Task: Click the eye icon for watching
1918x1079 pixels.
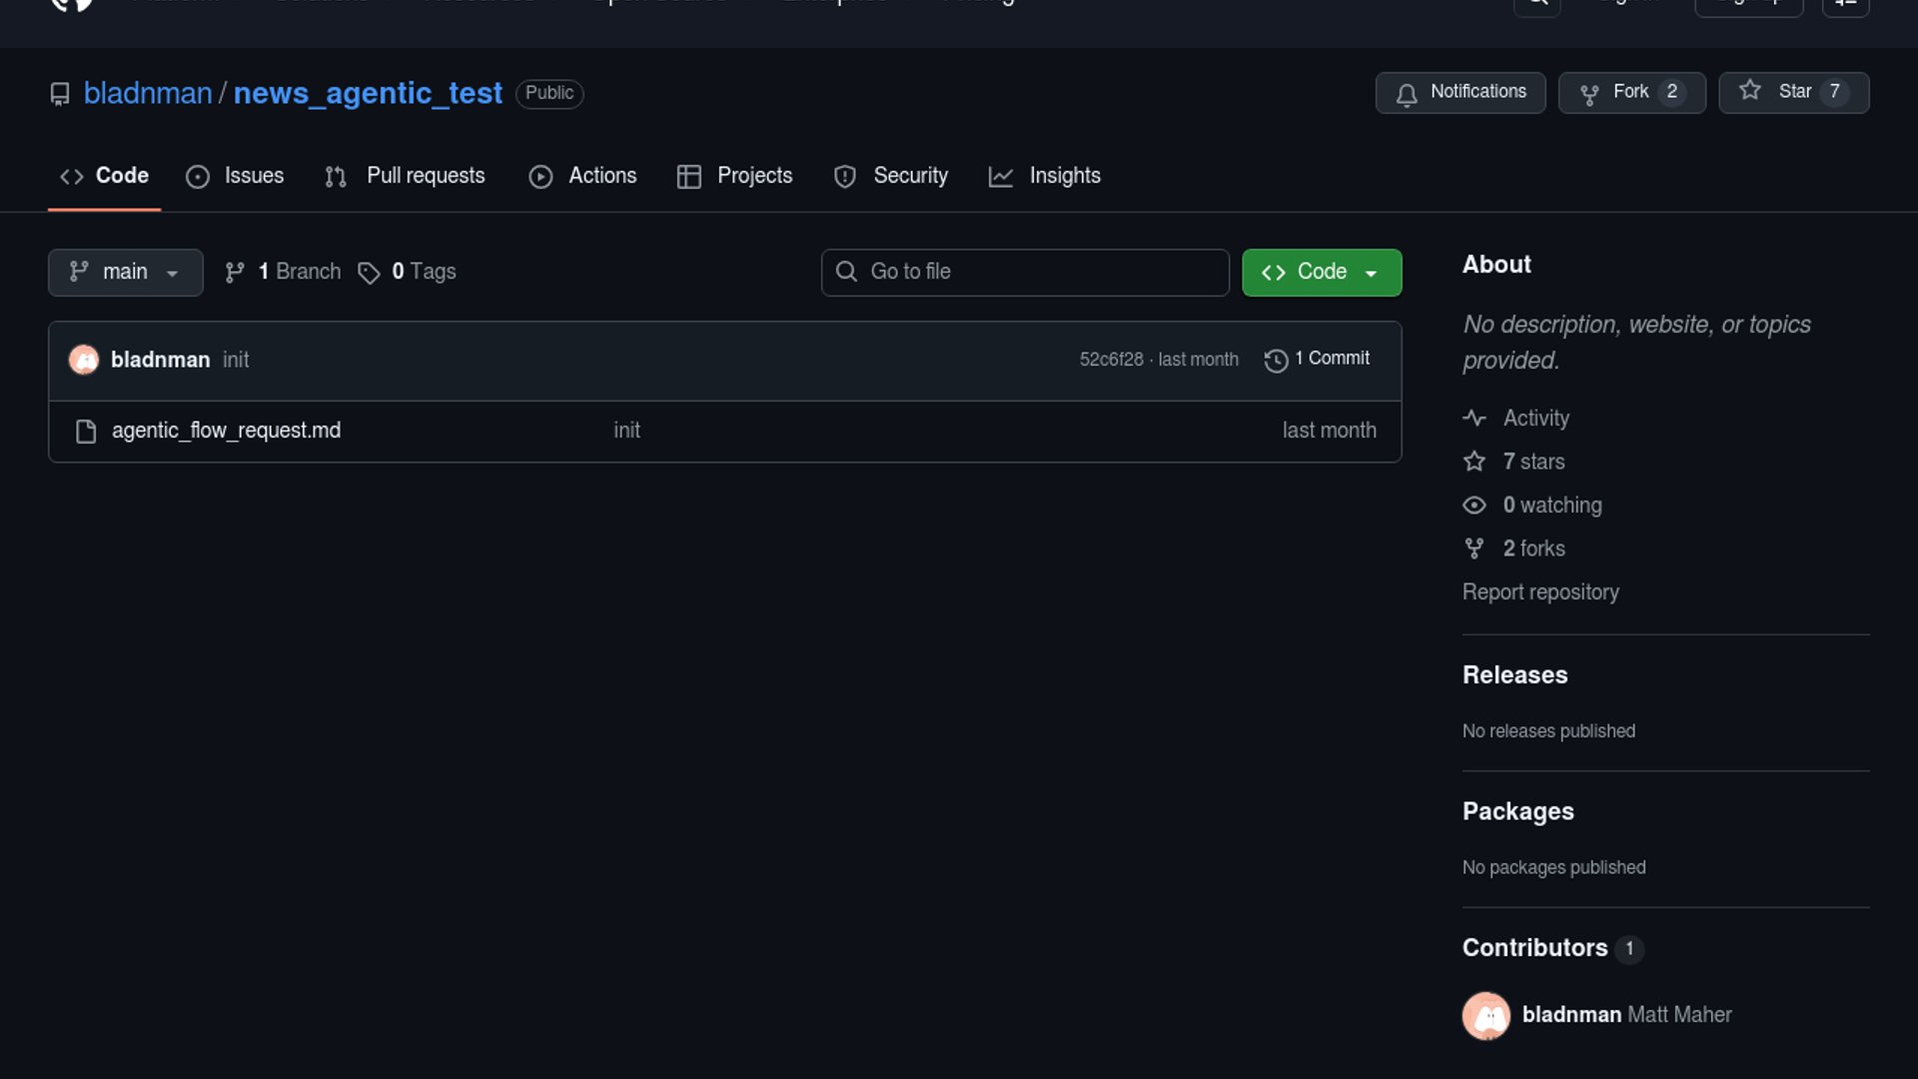Action: click(1474, 506)
